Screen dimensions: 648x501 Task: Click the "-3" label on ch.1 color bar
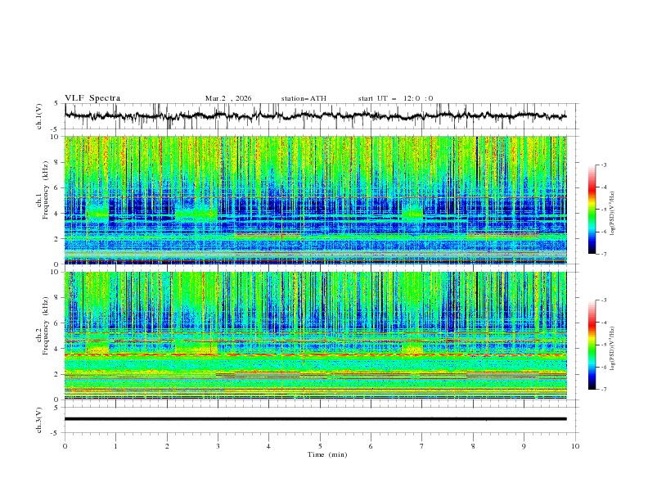coord(603,165)
